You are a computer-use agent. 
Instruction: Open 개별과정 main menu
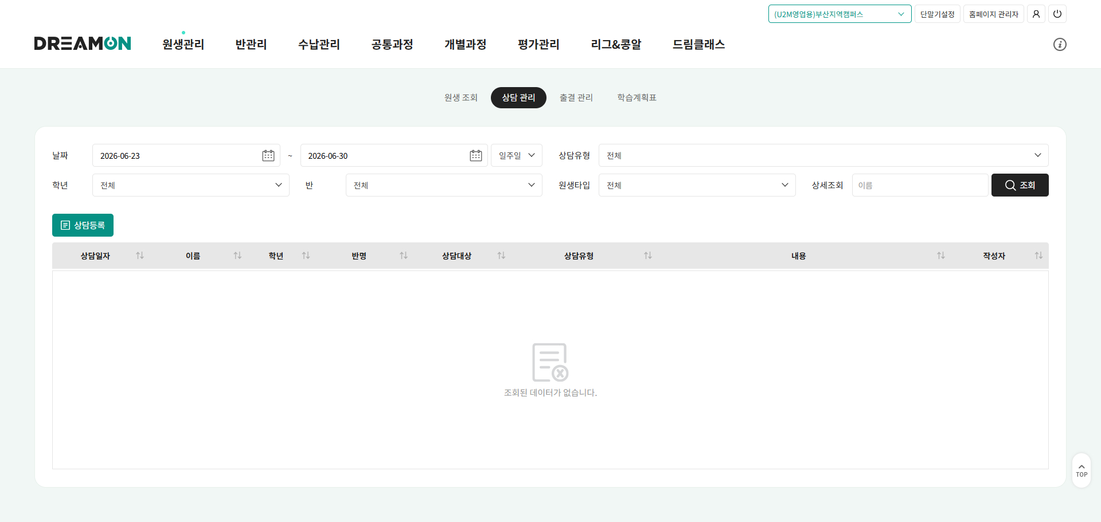click(x=465, y=44)
